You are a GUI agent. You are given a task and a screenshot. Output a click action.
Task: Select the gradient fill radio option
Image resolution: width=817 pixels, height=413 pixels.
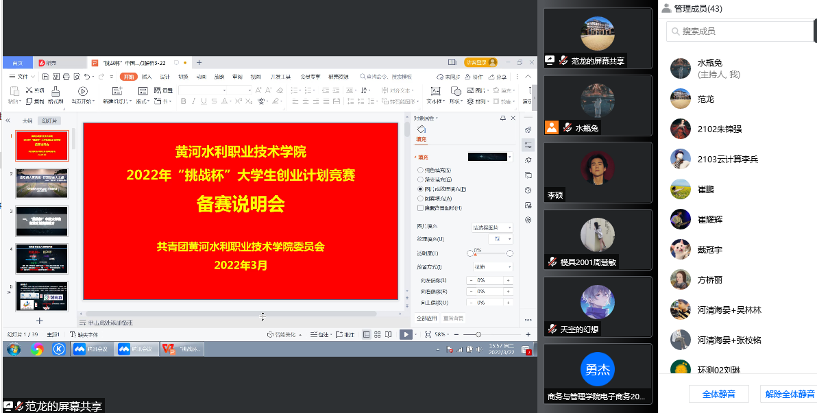[x=420, y=179]
